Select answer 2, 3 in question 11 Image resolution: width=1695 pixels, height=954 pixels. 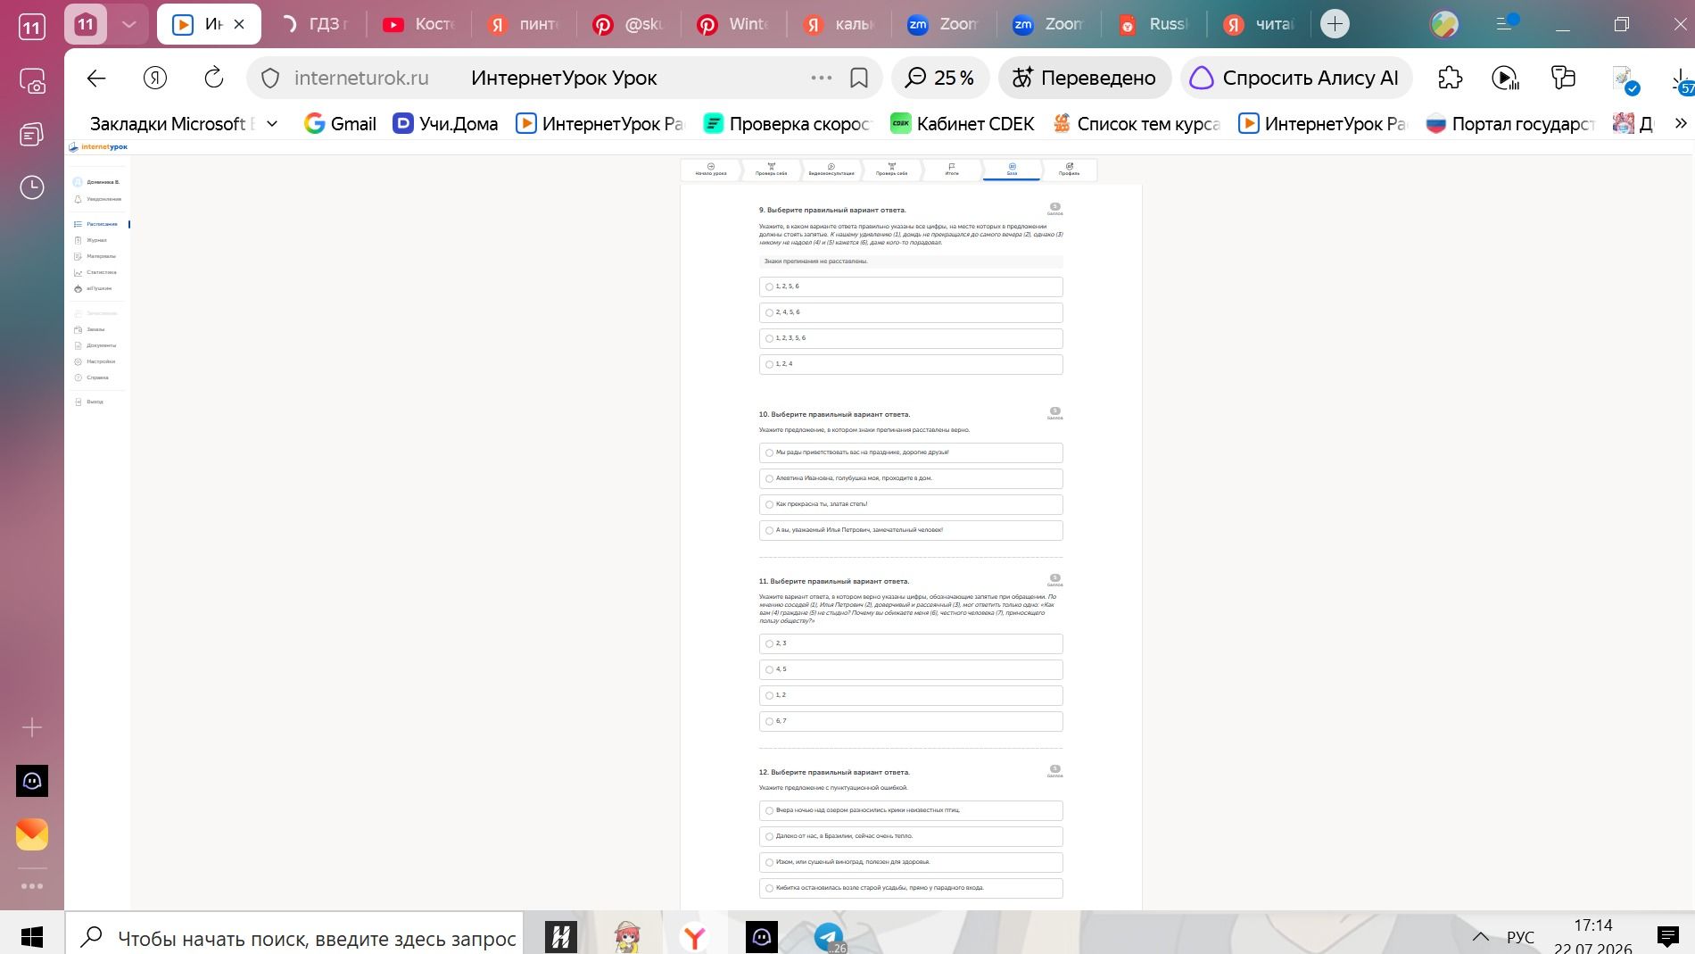point(911,643)
